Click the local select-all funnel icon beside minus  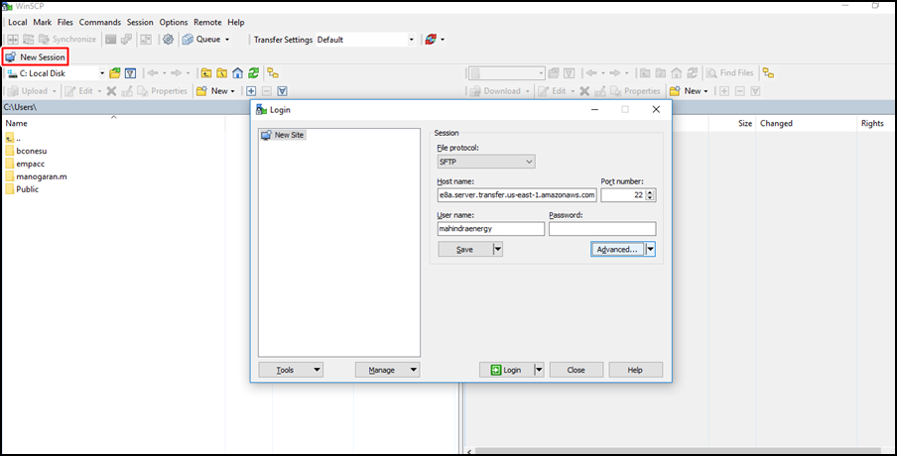point(282,91)
